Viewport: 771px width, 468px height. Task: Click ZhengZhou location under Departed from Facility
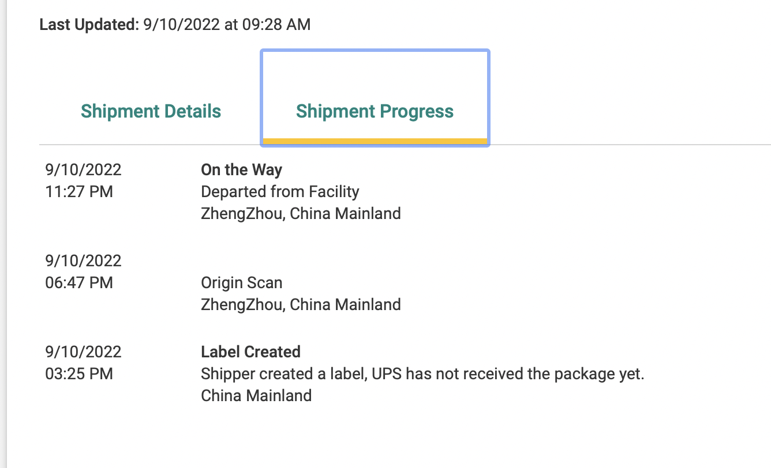click(301, 214)
